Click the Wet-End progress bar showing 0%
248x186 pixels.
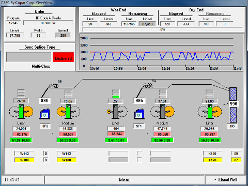pyautogui.click(x=163, y=29)
